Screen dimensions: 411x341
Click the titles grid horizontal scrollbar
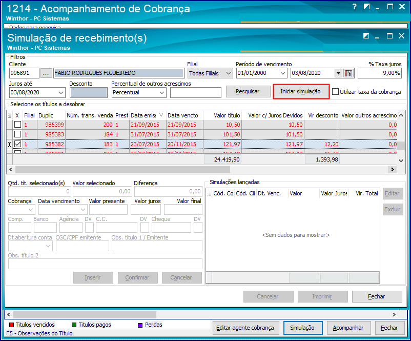(122, 170)
